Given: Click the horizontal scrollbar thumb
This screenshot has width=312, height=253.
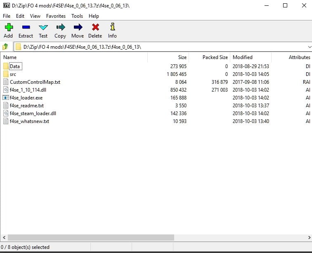Looking at the screenshot, I should click(91, 237).
